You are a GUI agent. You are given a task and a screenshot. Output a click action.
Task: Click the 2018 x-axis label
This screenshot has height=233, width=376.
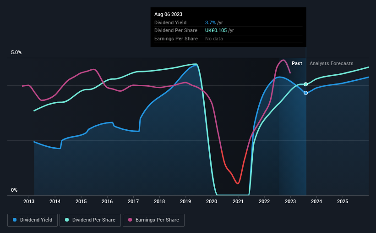159,201
